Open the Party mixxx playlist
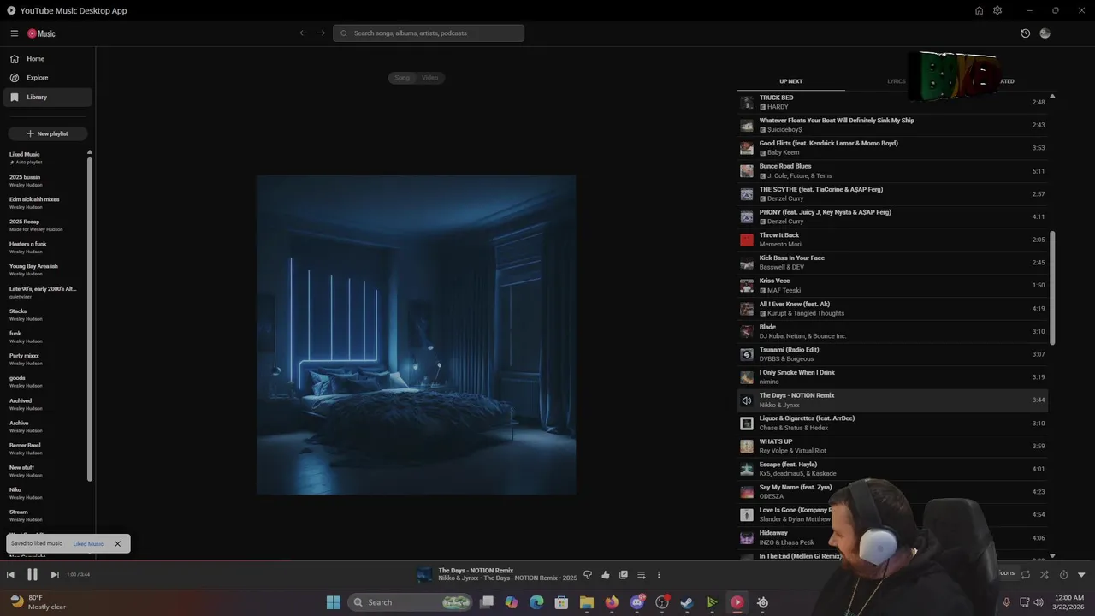 pyautogui.click(x=46, y=359)
